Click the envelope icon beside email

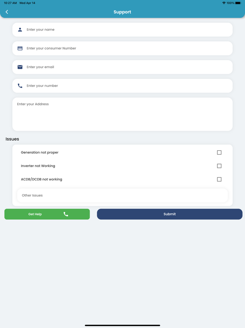click(20, 67)
